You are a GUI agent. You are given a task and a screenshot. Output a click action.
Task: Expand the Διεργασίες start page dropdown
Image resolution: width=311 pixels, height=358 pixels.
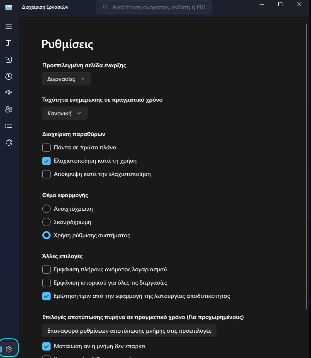[x=67, y=79]
